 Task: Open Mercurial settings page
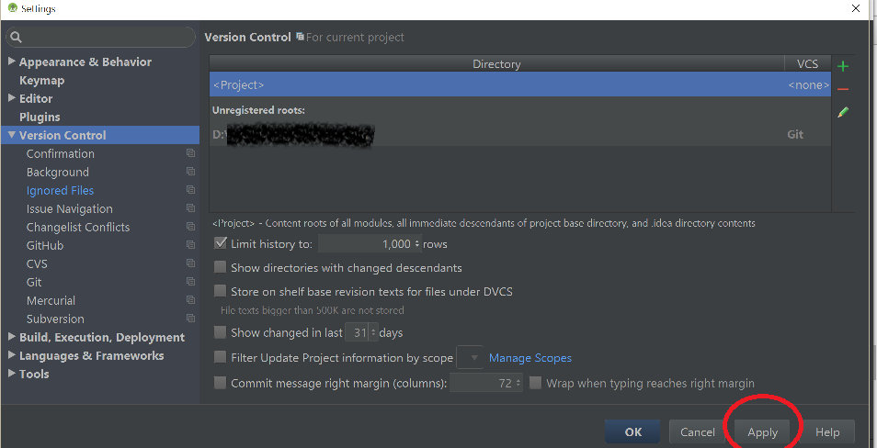click(51, 300)
